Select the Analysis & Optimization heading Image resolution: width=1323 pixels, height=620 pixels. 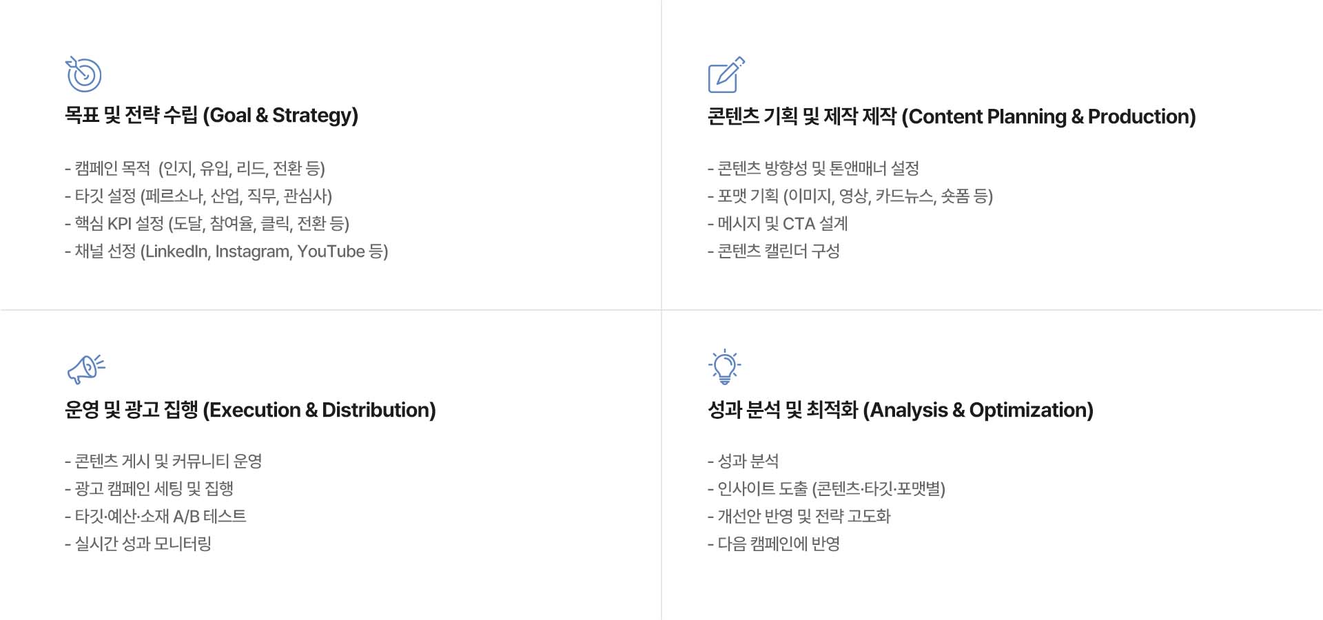click(901, 411)
